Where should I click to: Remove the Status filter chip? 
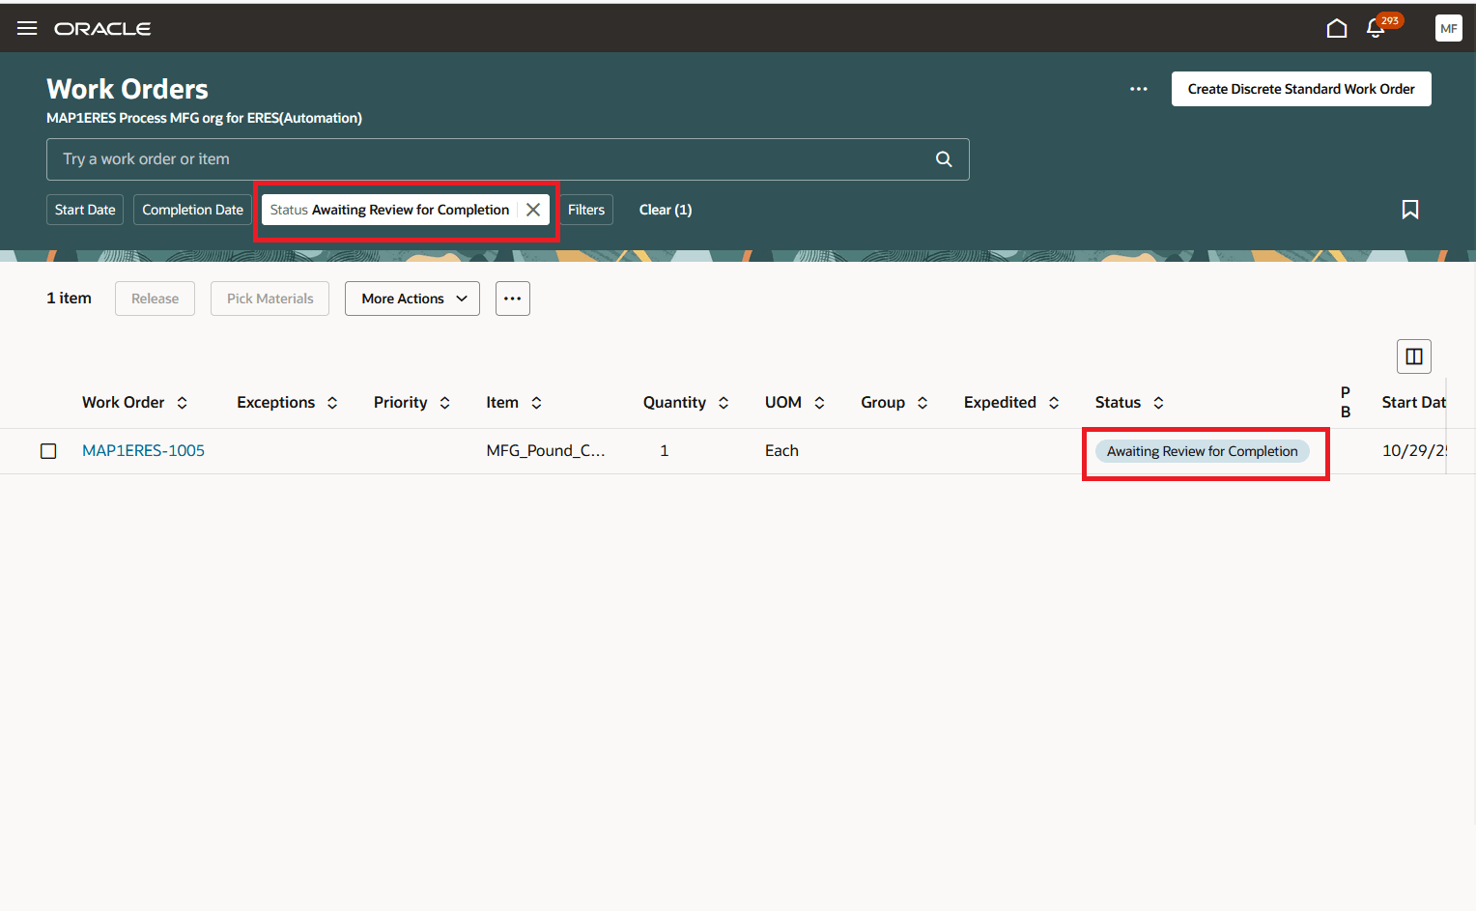[533, 210]
